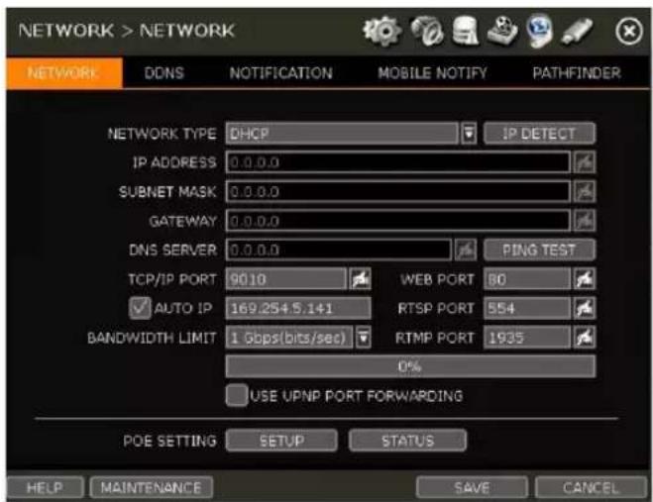Enable USE UPNP PORT FORWARDING checkbox
Screen dimensions: 653x502
click(237, 395)
